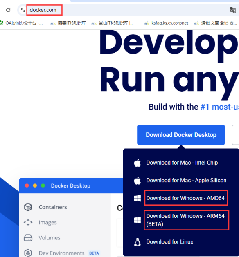Click Download Docker Desktop button
The image size is (239, 257).
(181, 135)
